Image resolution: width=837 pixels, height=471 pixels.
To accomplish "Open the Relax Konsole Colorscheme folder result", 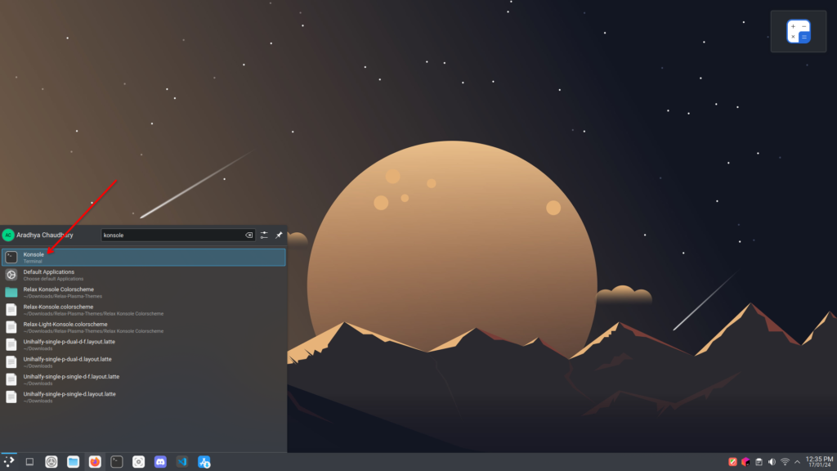I will [x=144, y=292].
